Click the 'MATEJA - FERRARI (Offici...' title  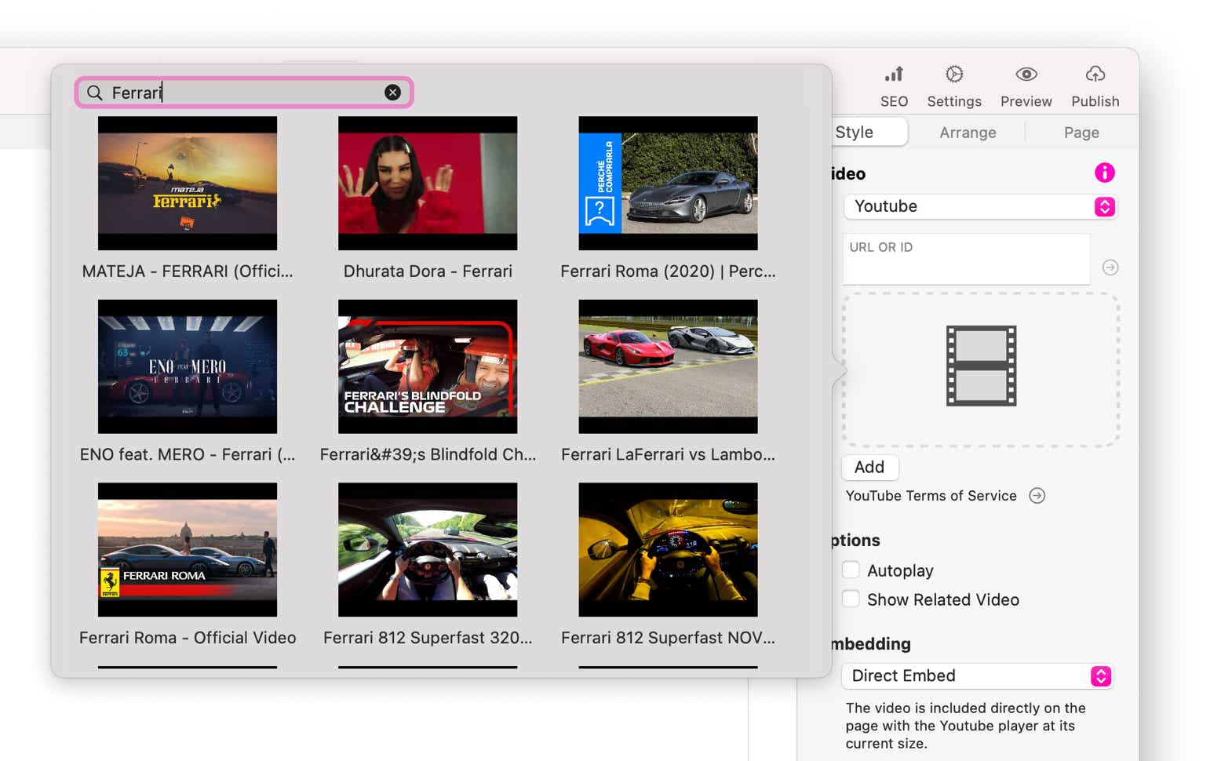[188, 271]
